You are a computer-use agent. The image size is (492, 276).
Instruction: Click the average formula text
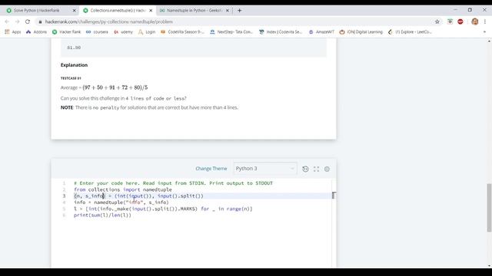[104, 87]
